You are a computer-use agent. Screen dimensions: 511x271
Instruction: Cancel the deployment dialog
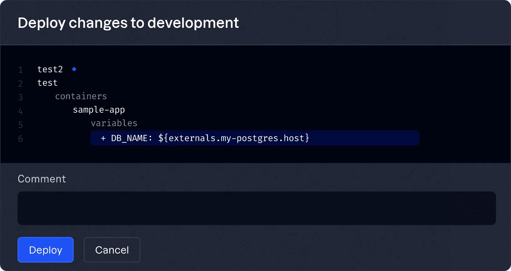click(112, 250)
